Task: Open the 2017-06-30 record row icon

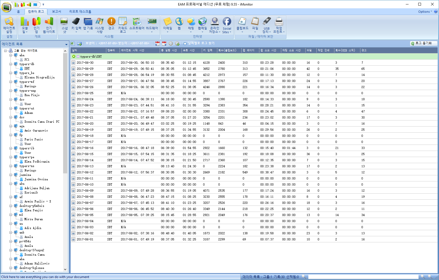Action: click(x=73, y=63)
